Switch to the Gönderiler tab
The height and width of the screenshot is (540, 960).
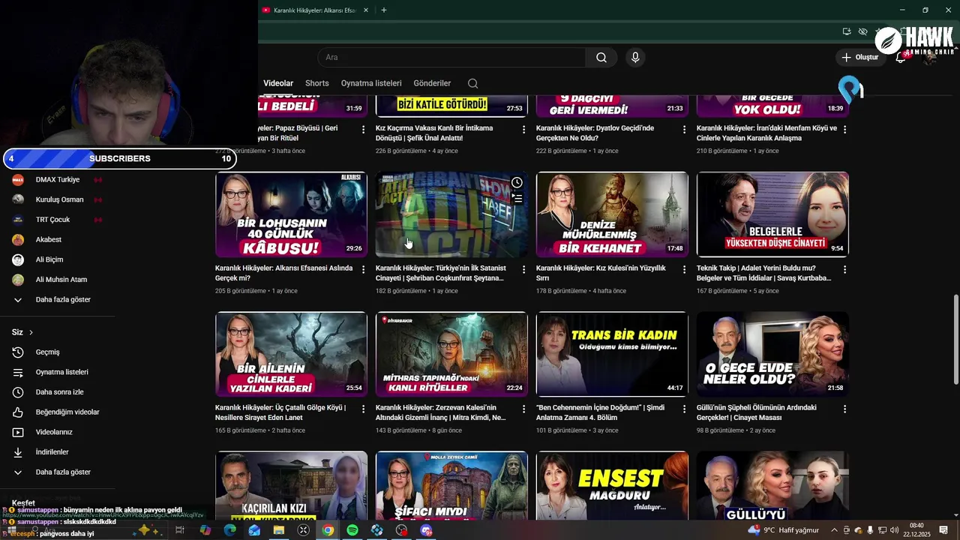(432, 83)
